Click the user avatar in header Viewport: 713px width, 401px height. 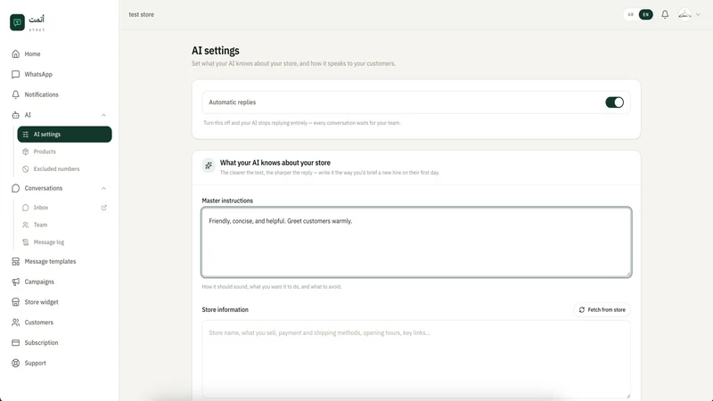pos(684,14)
